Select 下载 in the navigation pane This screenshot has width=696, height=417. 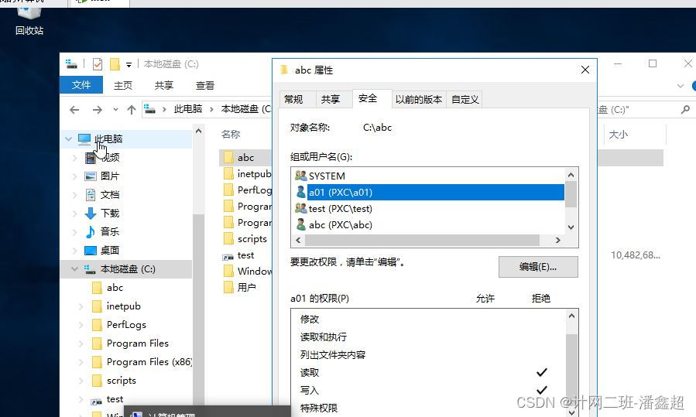[x=109, y=214]
